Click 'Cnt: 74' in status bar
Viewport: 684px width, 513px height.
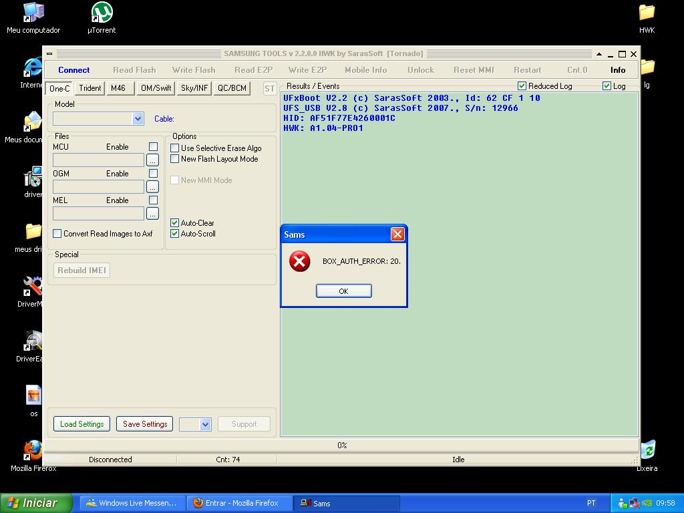tap(228, 460)
